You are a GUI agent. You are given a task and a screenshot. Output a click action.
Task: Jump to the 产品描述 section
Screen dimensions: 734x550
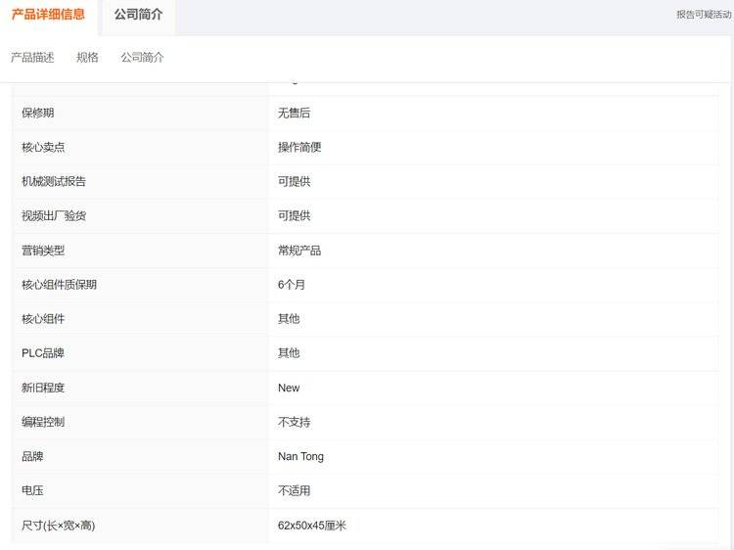pyautogui.click(x=32, y=58)
